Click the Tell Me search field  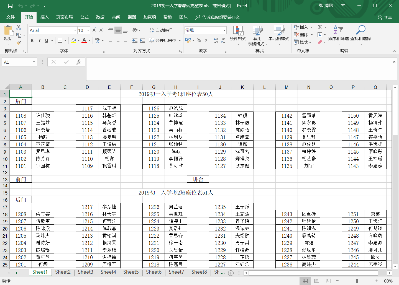(x=218, y=17)
